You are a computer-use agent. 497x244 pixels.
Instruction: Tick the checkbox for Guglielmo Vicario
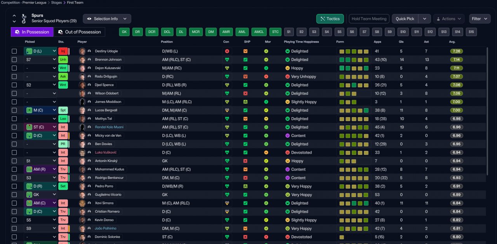[x=14, y=195]
